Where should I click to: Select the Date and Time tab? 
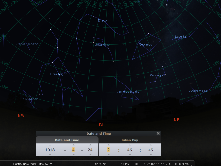[67, 140]
